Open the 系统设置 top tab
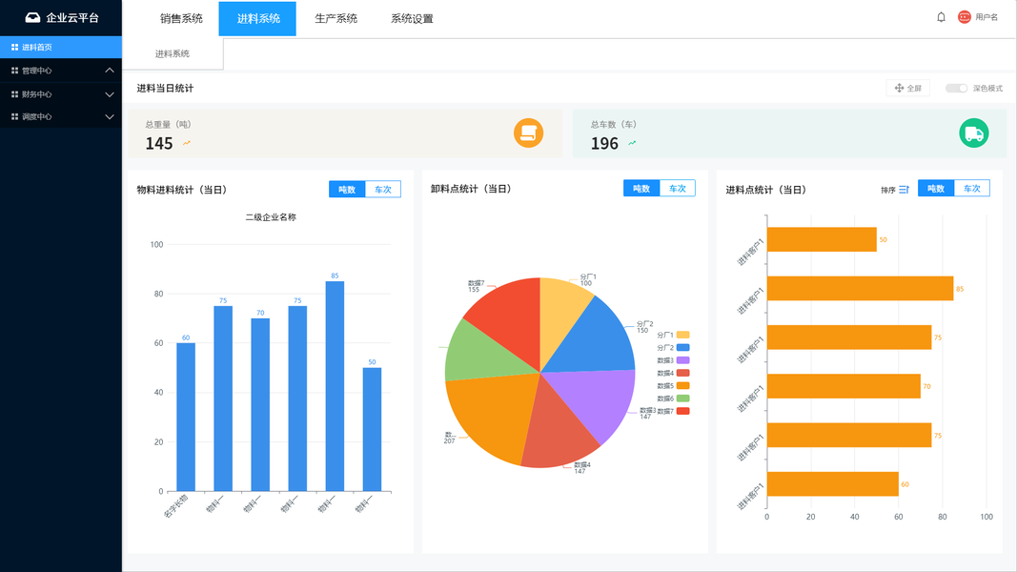1017x572 pixels. coord(412,18)
